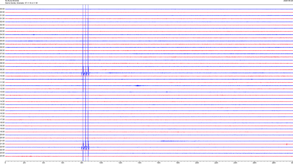Viewport: 293px width, 164px height.
Task: Click the 22m tick label on time axis
Action: (216, 163)
